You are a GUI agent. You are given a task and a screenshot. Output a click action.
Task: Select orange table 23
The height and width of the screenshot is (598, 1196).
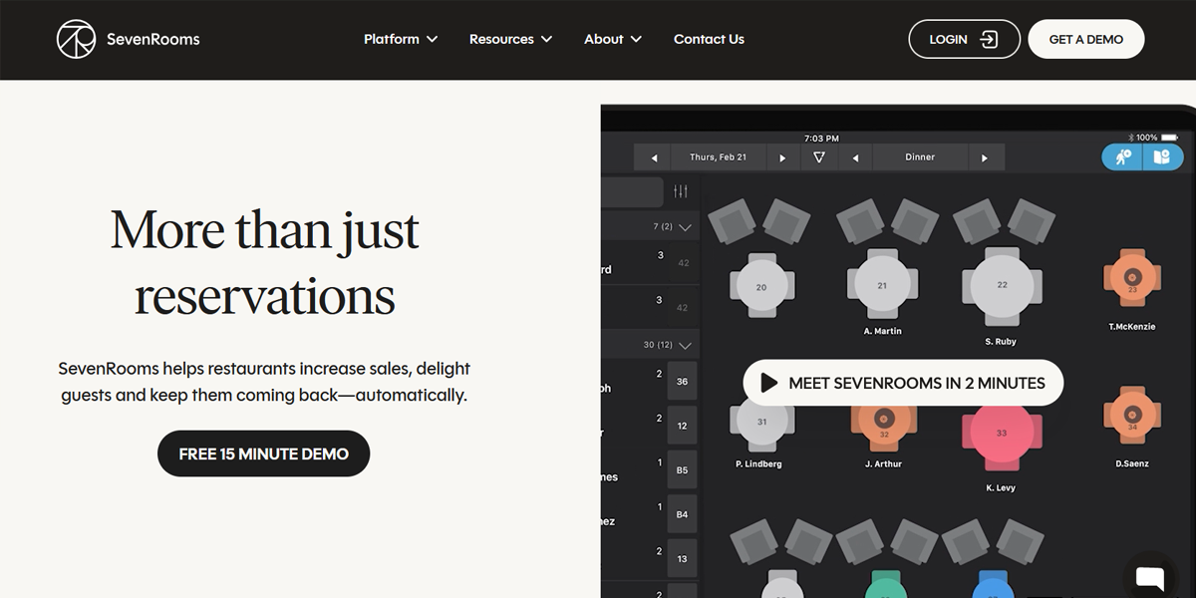(1132, 278)
